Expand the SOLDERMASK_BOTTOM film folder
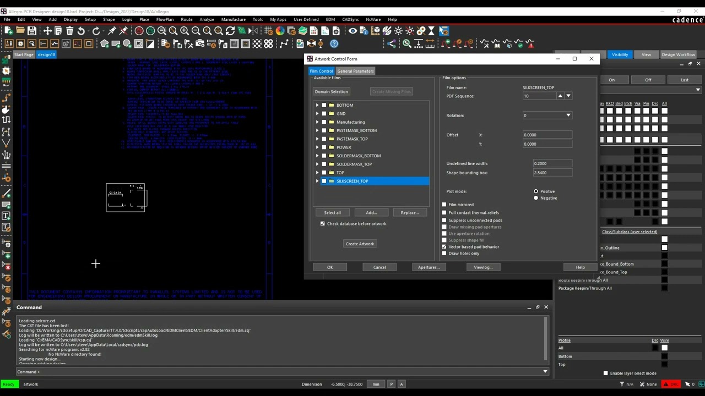Viewport: 705px width, 396px height. pyautogui.click(x=317, y=156)
